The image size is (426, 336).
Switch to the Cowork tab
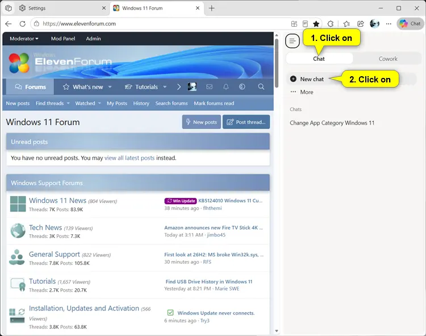point(388,59)
